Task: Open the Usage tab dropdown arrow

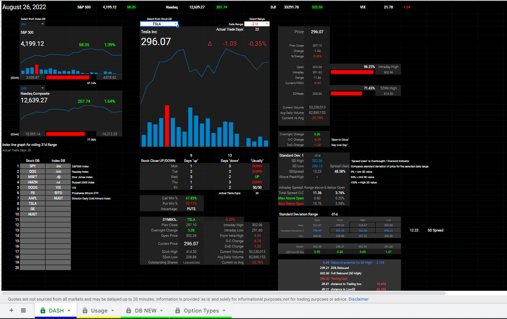Action: click(x=112, y=310)
